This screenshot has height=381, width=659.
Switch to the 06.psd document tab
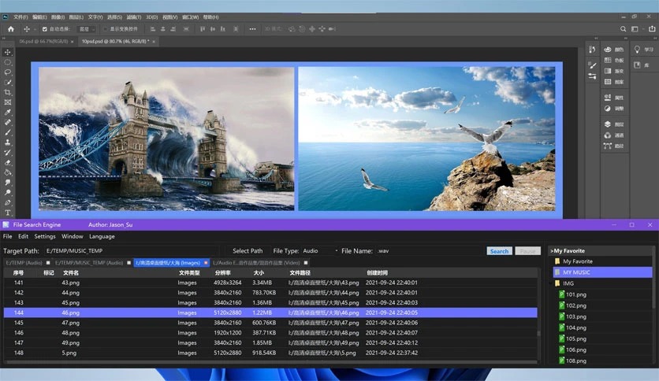(43, 42)
